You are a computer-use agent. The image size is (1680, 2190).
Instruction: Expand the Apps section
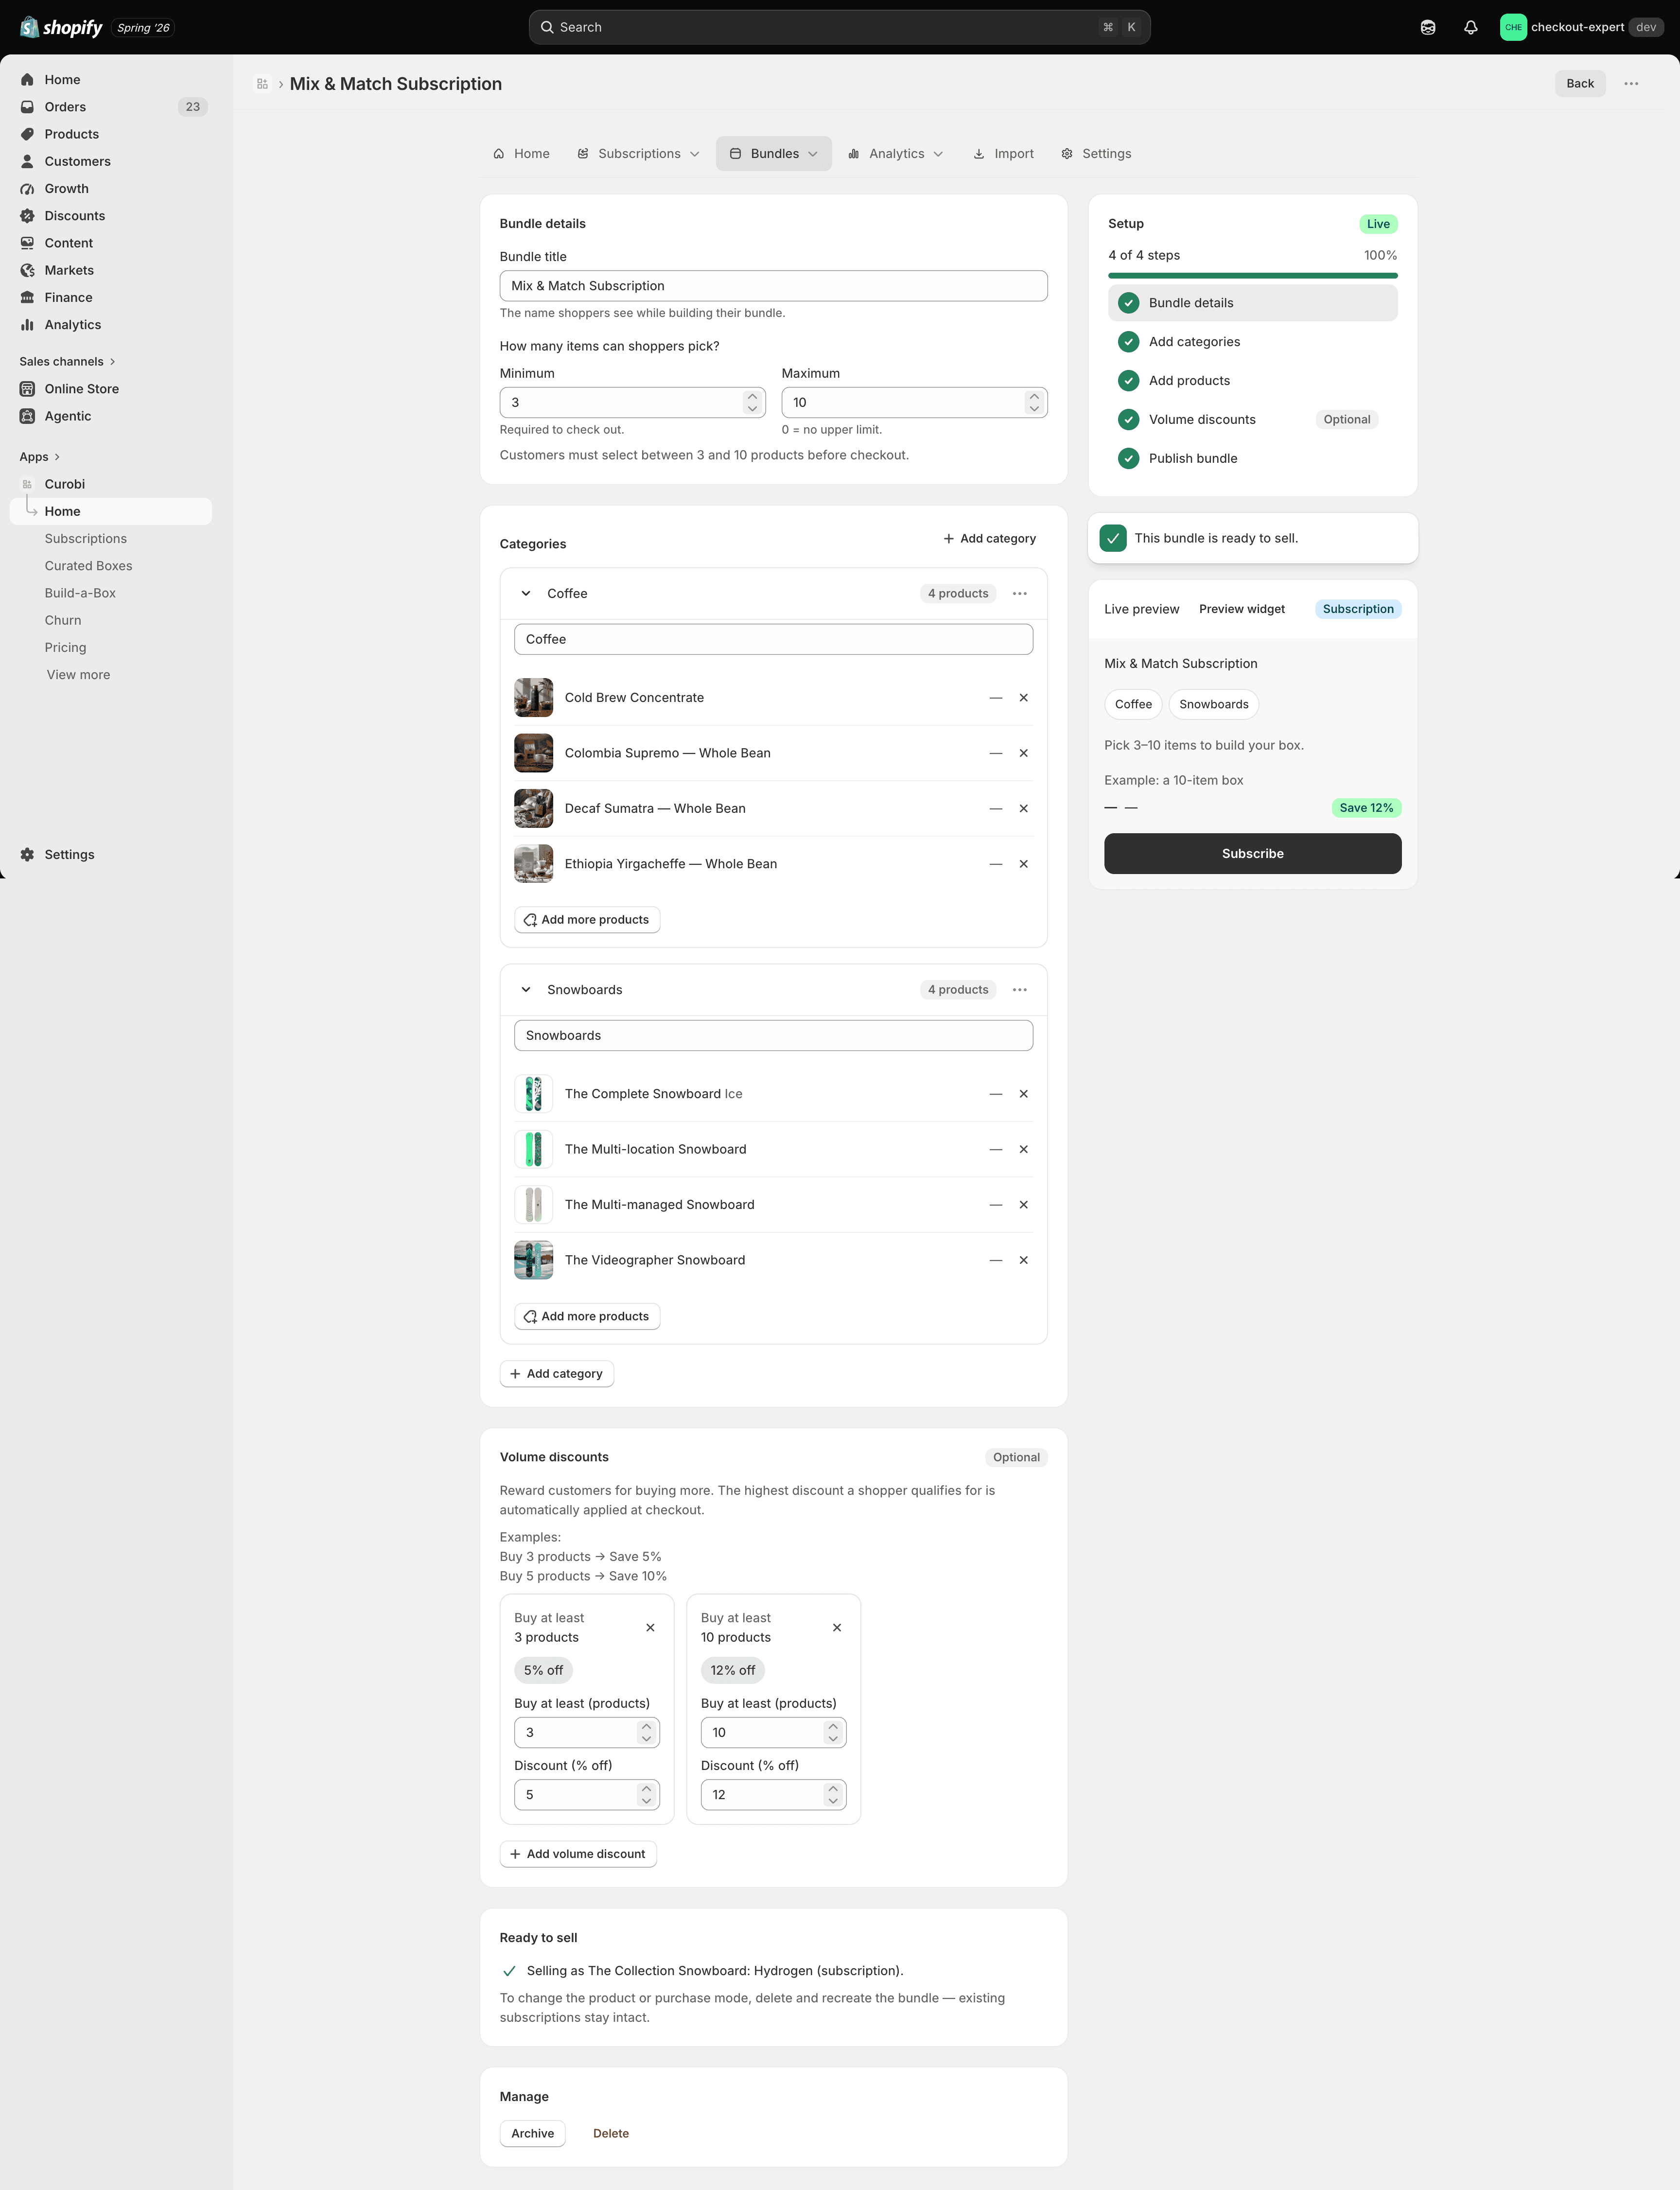[x=40, y=457]
